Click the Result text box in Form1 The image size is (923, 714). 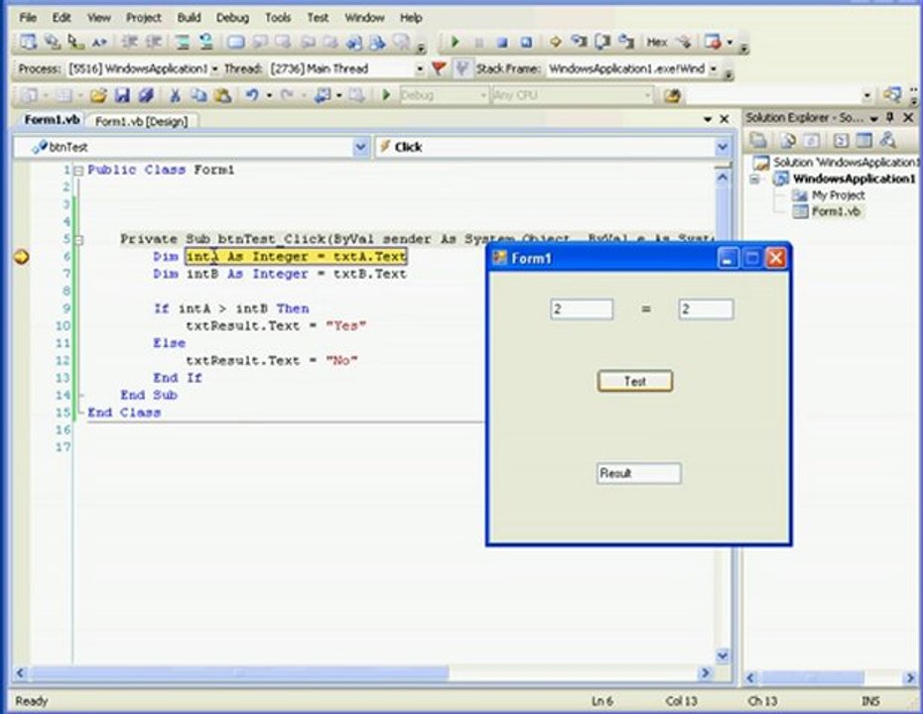639,473
